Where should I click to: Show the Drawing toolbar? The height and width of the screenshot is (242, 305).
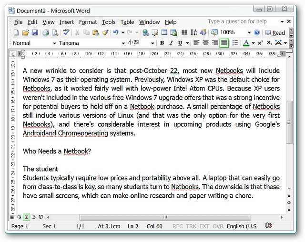203,32
